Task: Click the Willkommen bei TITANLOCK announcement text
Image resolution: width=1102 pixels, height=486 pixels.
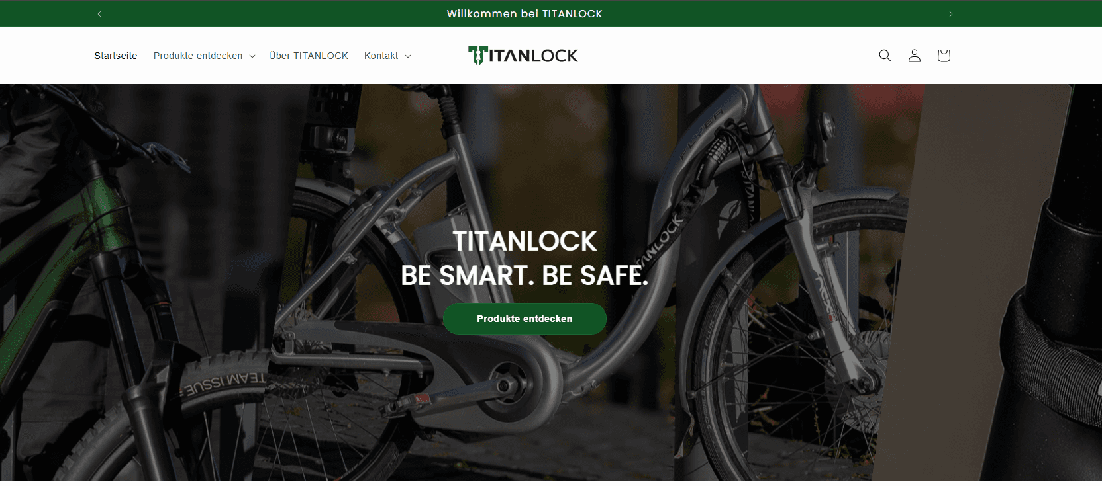Action: (x=525, y=14)
